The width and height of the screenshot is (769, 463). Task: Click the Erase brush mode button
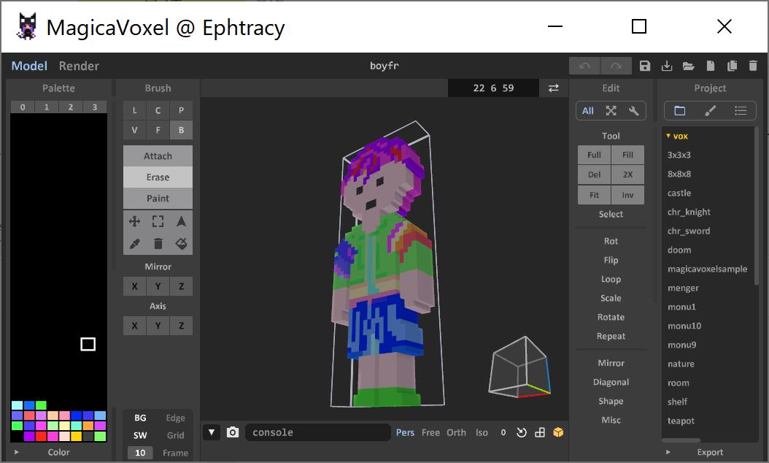[x=158, y=177]
